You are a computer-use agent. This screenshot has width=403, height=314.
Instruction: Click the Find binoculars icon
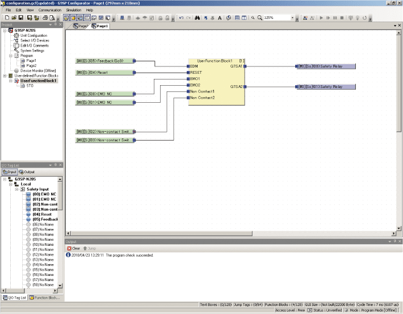click(x=198, y=18)
